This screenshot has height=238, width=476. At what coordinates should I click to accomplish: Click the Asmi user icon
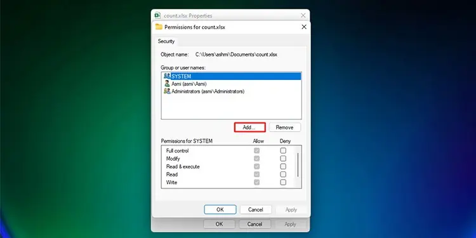(x=167, y=84)
